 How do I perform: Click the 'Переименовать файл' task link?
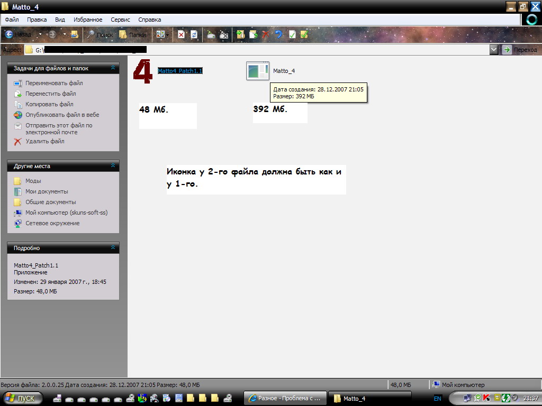pyautogui.click(x=54, y=83)
